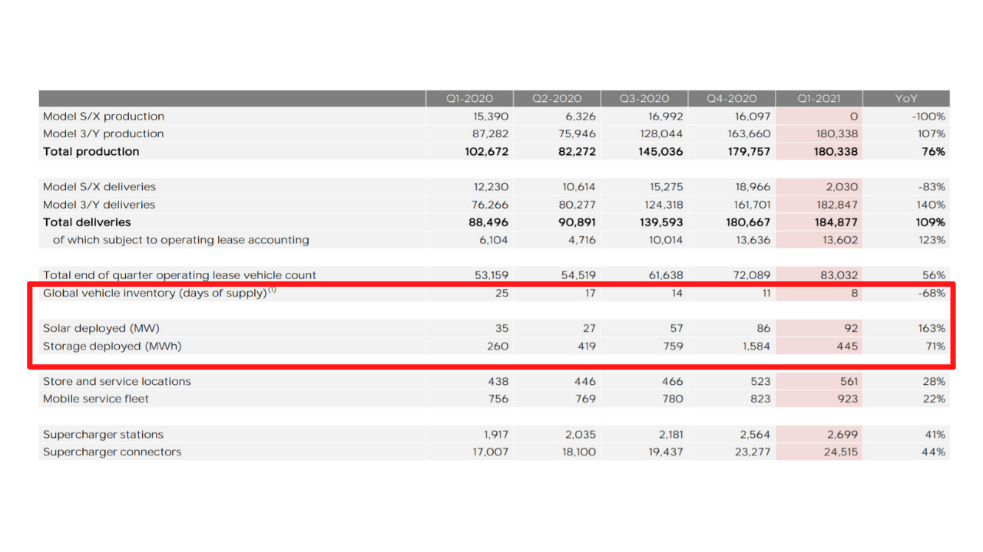Click 'Global vehicle inventory (days of supply)' label
Screen dimensions: 983x552
159,293
